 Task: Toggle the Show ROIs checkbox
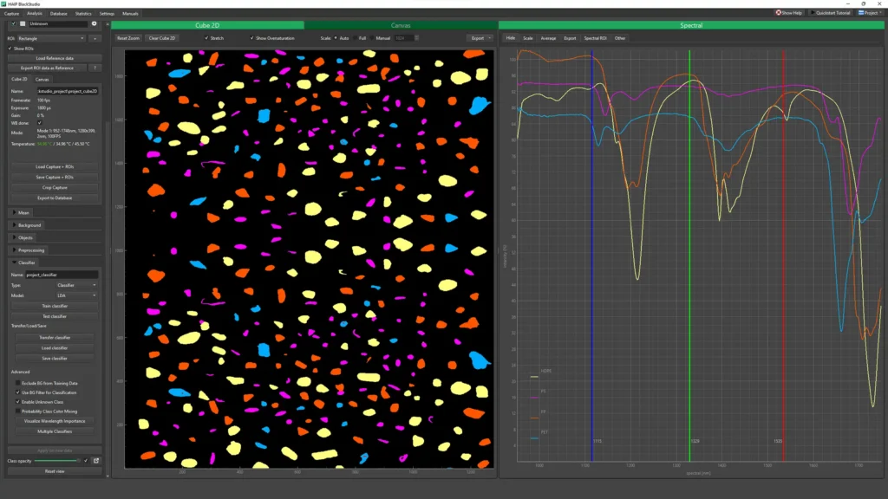pos(10,49)
